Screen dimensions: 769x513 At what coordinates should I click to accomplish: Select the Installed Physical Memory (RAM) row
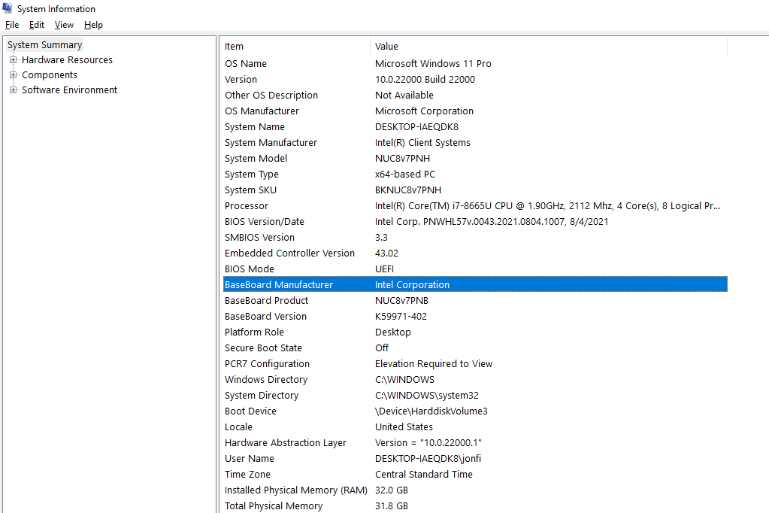(x=475, y=490)
